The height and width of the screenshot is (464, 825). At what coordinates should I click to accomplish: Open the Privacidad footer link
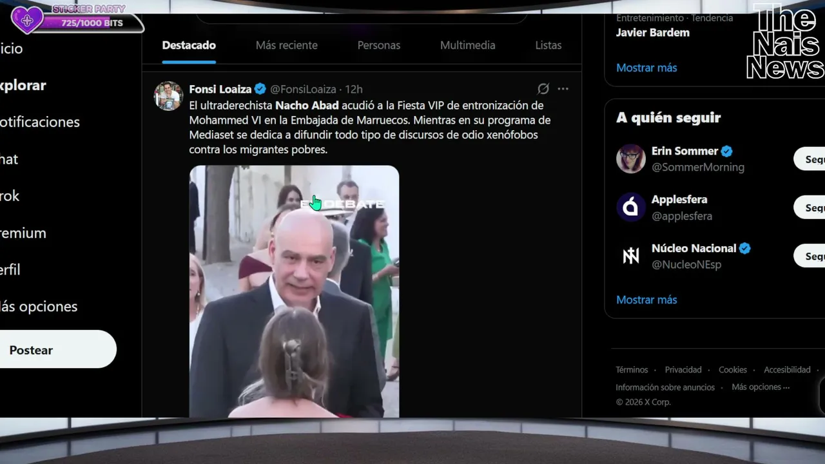(x=683, y=370)
